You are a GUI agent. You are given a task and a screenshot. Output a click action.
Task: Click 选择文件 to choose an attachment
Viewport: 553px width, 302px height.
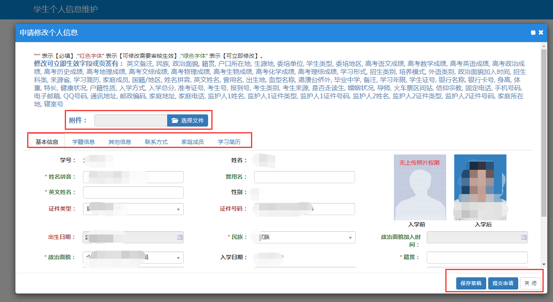click(x=188, y=120)
